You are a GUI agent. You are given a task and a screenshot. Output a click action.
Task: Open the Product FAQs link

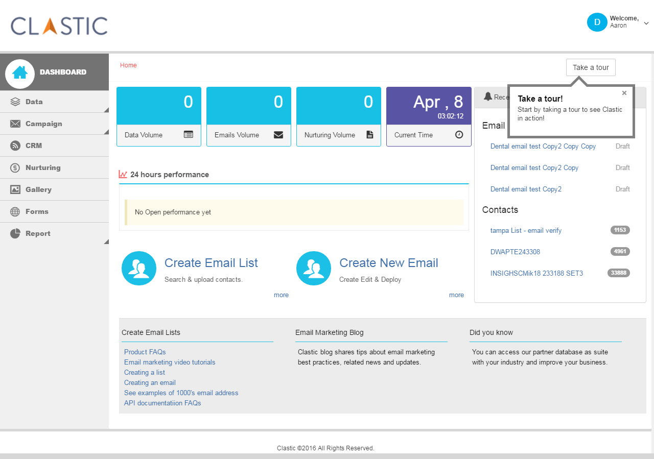[x=145, y=352]
